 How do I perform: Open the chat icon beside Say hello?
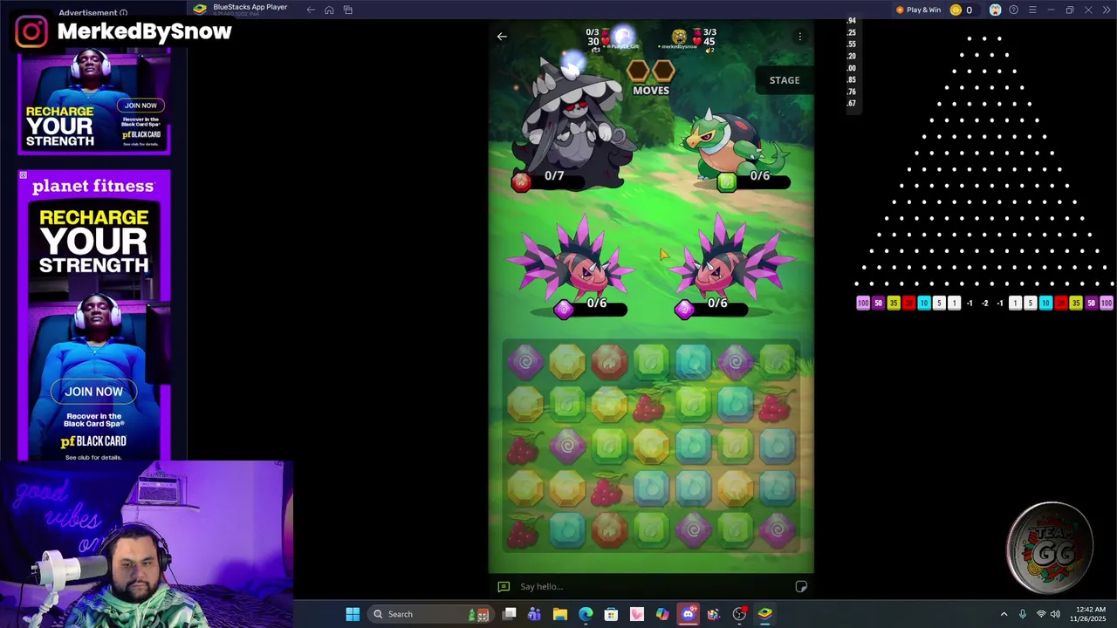point(504,586)
